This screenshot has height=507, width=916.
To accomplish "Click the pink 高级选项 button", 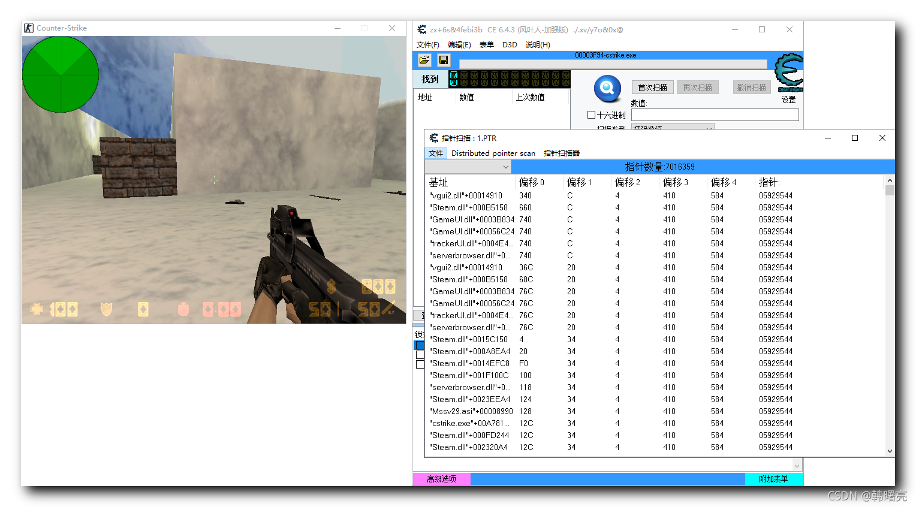I will (442, 479).
